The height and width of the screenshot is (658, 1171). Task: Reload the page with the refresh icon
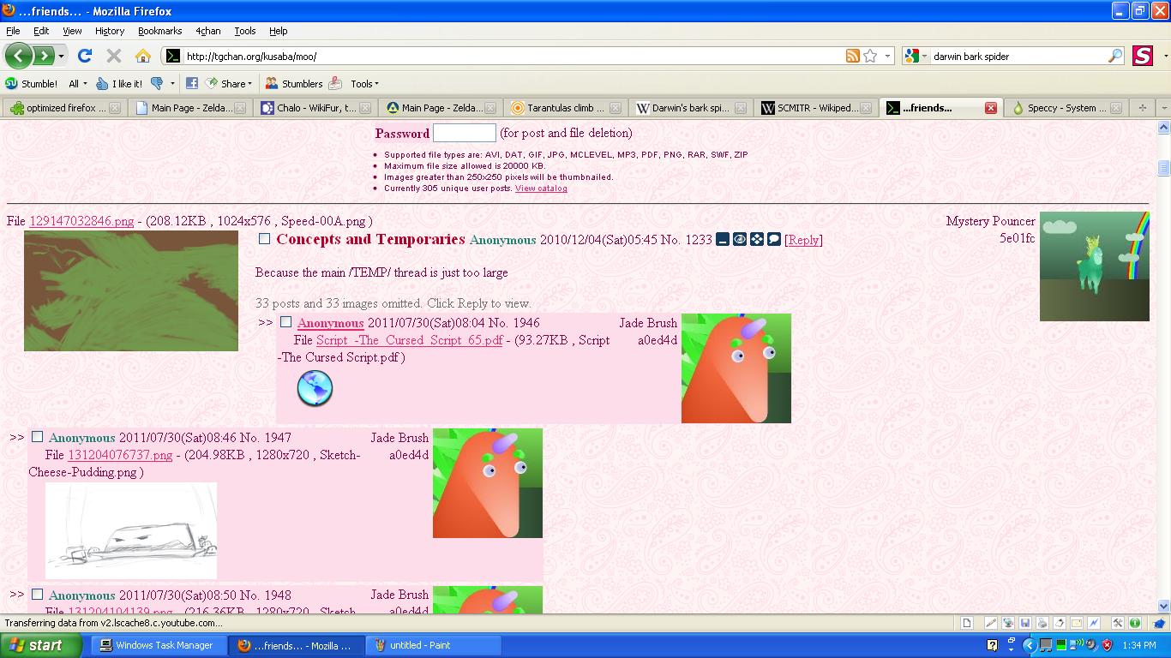tap(85, 57)
